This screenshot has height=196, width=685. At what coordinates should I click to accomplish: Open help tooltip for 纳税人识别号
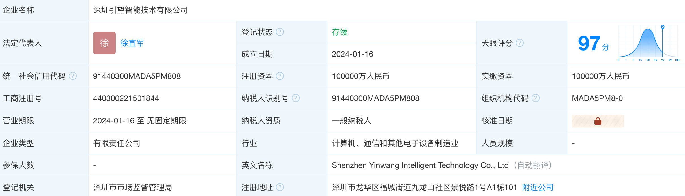point(295,98)
